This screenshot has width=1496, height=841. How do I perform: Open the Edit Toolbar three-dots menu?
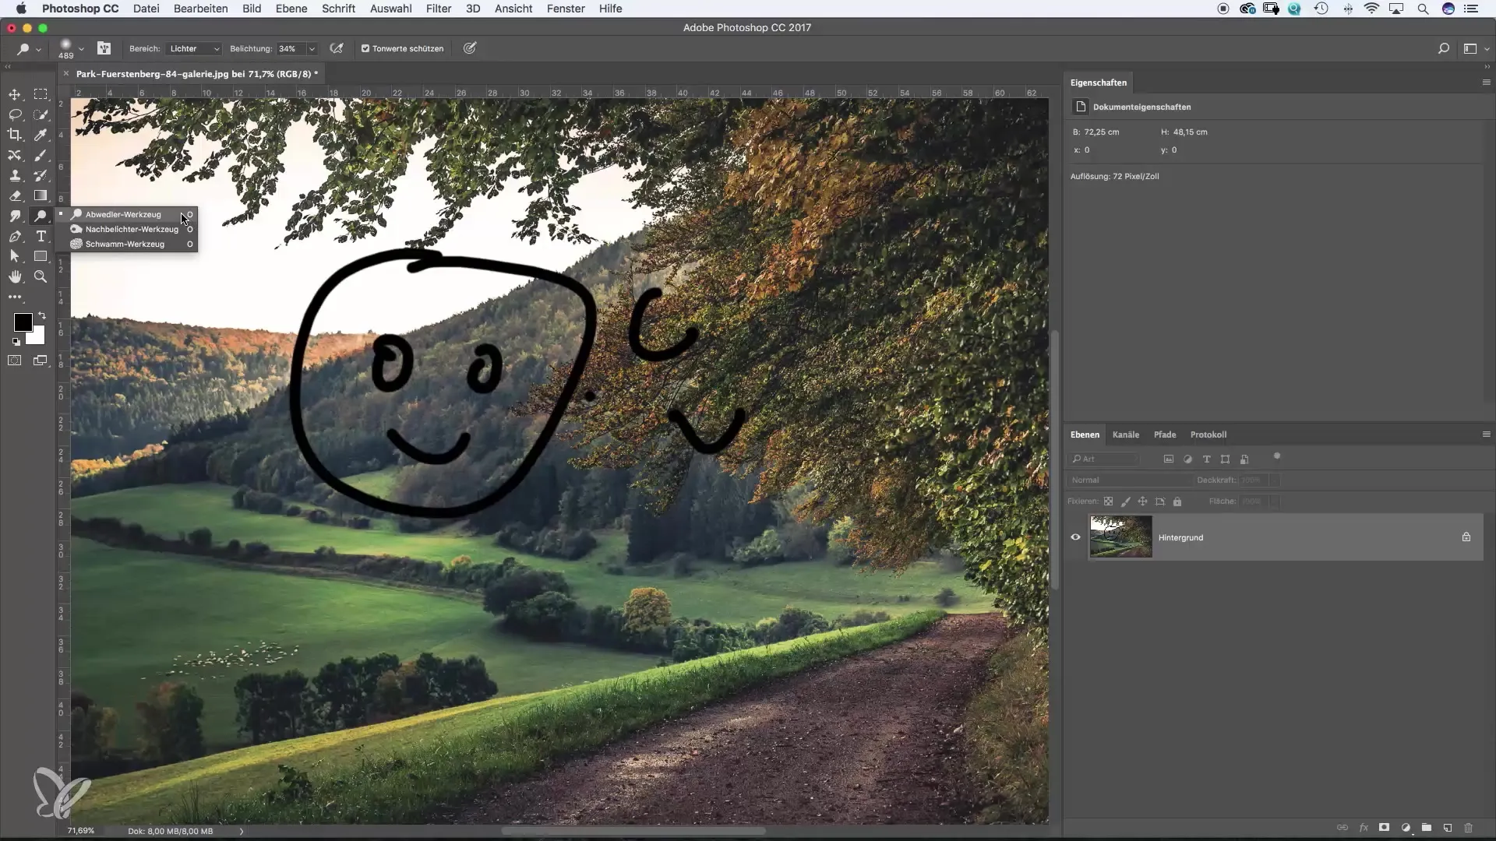(x=15, y=297)
